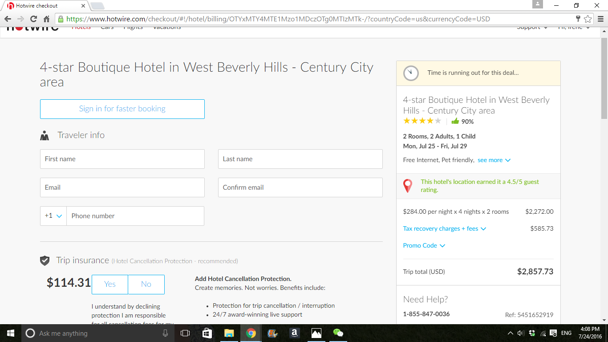This screenshot has height=342, width=608.
Task: Click the browser back arrow
Action: click(x=8, y=19)
